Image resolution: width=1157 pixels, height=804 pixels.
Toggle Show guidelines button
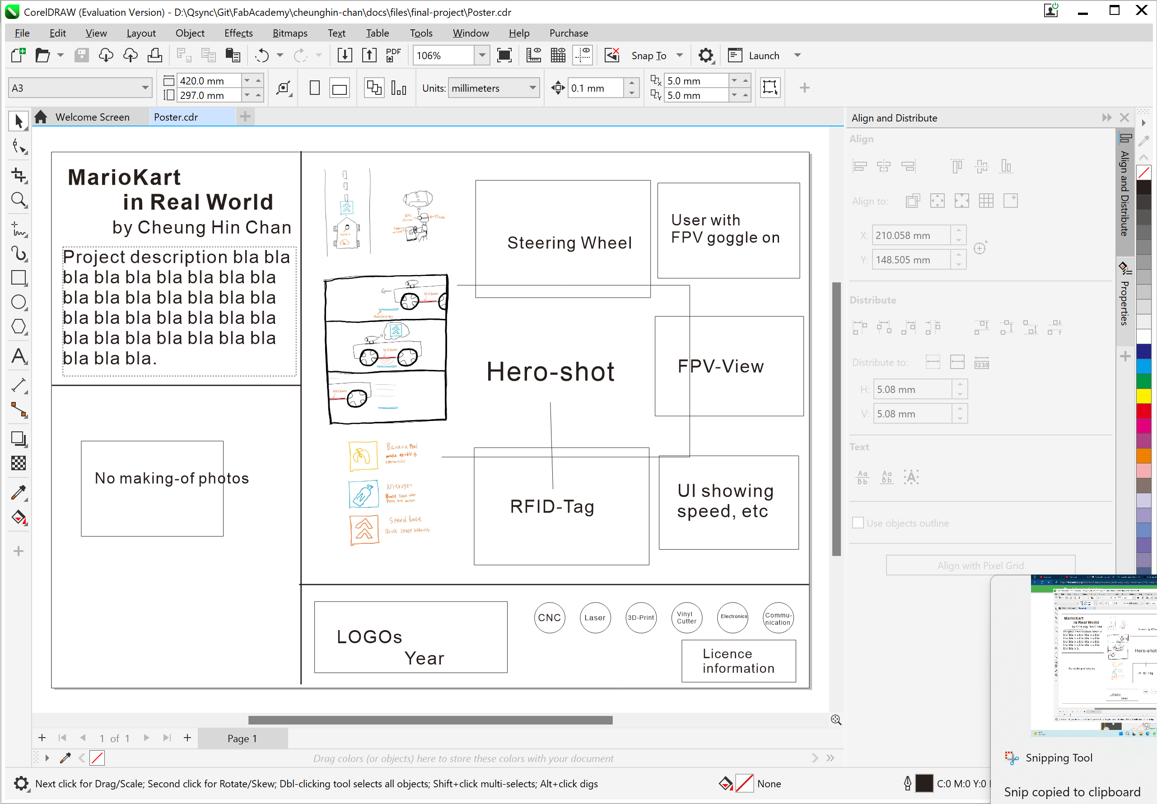[x=583, y=55]
